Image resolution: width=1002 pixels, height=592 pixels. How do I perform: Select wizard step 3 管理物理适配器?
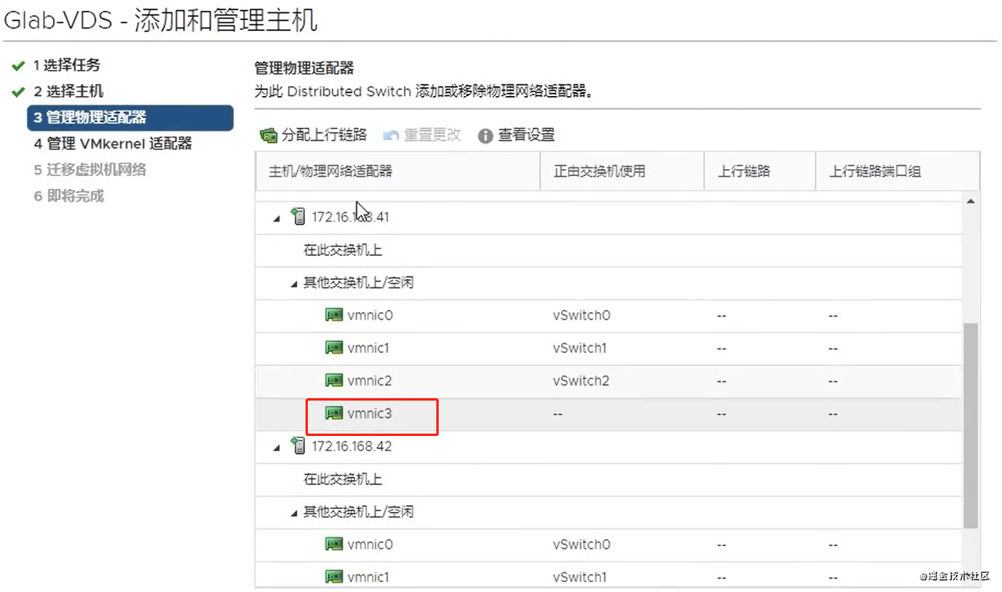(130, 118)
